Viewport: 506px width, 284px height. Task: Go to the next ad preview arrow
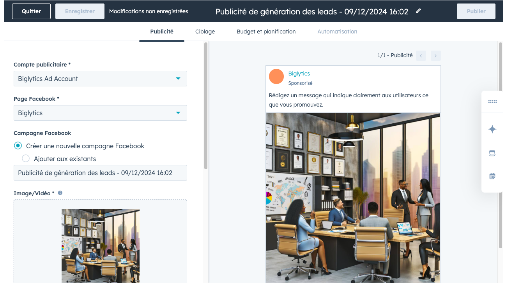click(436, 56)
